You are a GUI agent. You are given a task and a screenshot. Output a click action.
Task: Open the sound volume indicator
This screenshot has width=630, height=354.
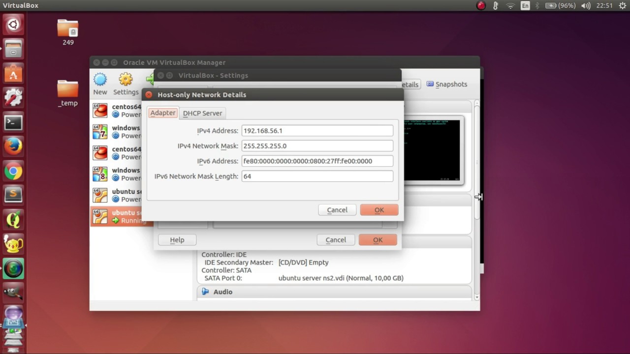(x=586, y=5)
